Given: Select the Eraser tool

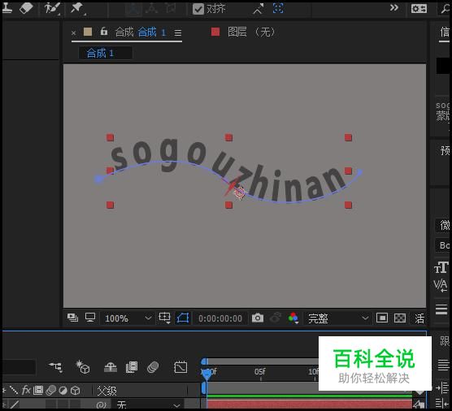Looking at the screenshot, I should point(26,8).
